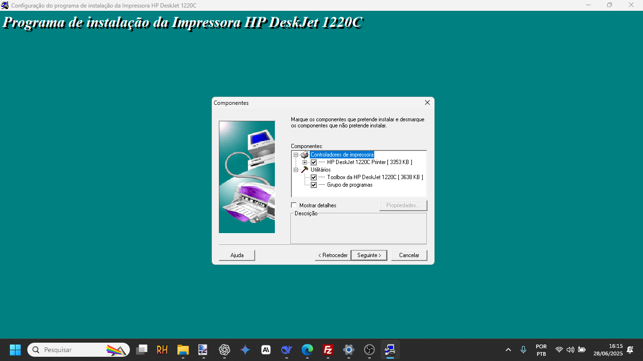Collapse the Utilitários tree node

[x=296, y=170]
